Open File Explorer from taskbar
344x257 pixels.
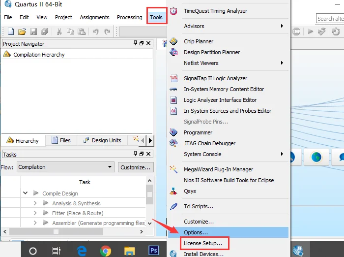[x=129, y=251]
